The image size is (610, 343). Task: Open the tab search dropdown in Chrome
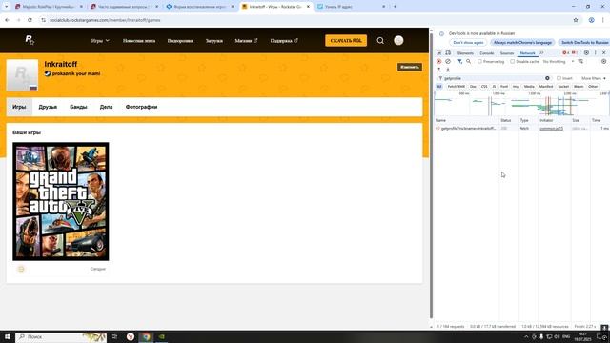pyautogui.click(x=6, y=7)
